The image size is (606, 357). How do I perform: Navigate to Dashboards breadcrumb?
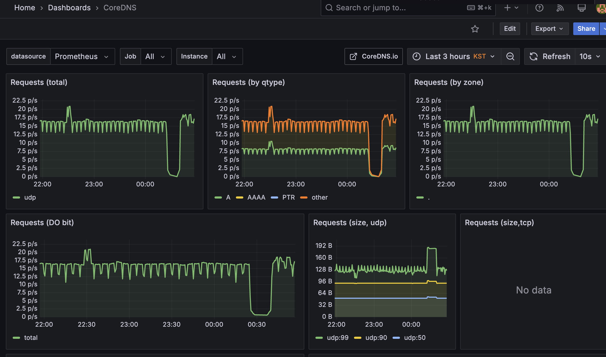pyautogui.click(x=69, y=8)
